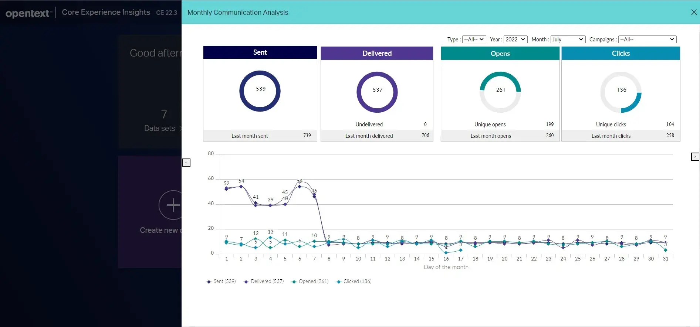Toggle the Opened (261) legend series
Image resolution: width=700 pixels, height=327 pixels.
pyautogui.click(x=310, y=282)
